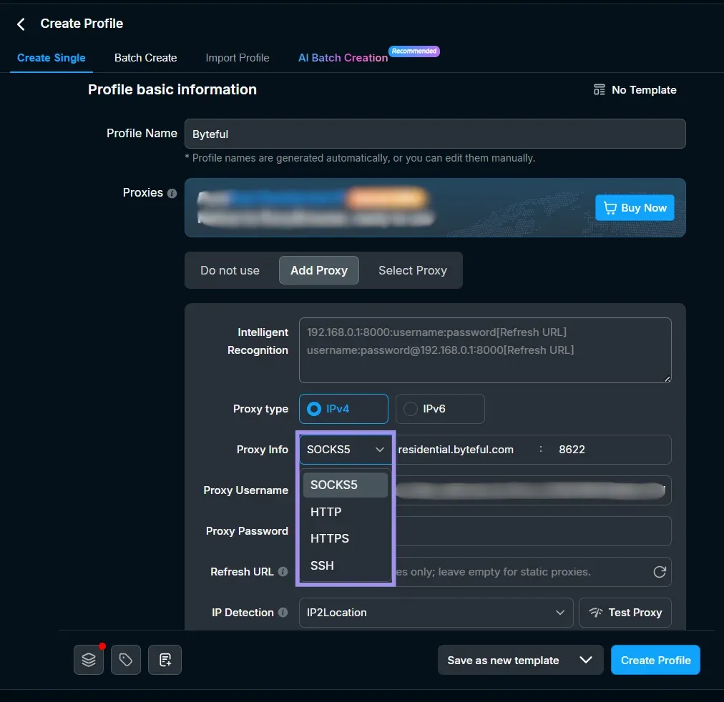The width and height of the screenshot is (724, 702).
Task: Select the Do not use proxy option
Action: click(230, 270)
